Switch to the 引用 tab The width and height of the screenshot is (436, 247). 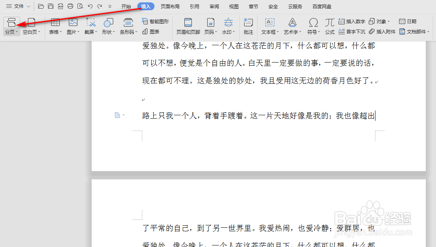194,6
